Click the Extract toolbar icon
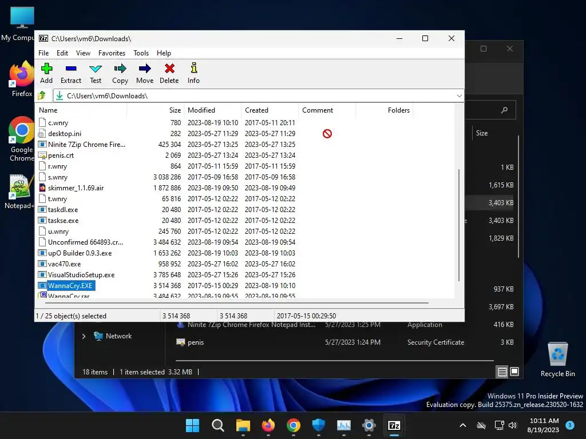The image size is (586, 439). click(x=70, y=73)
